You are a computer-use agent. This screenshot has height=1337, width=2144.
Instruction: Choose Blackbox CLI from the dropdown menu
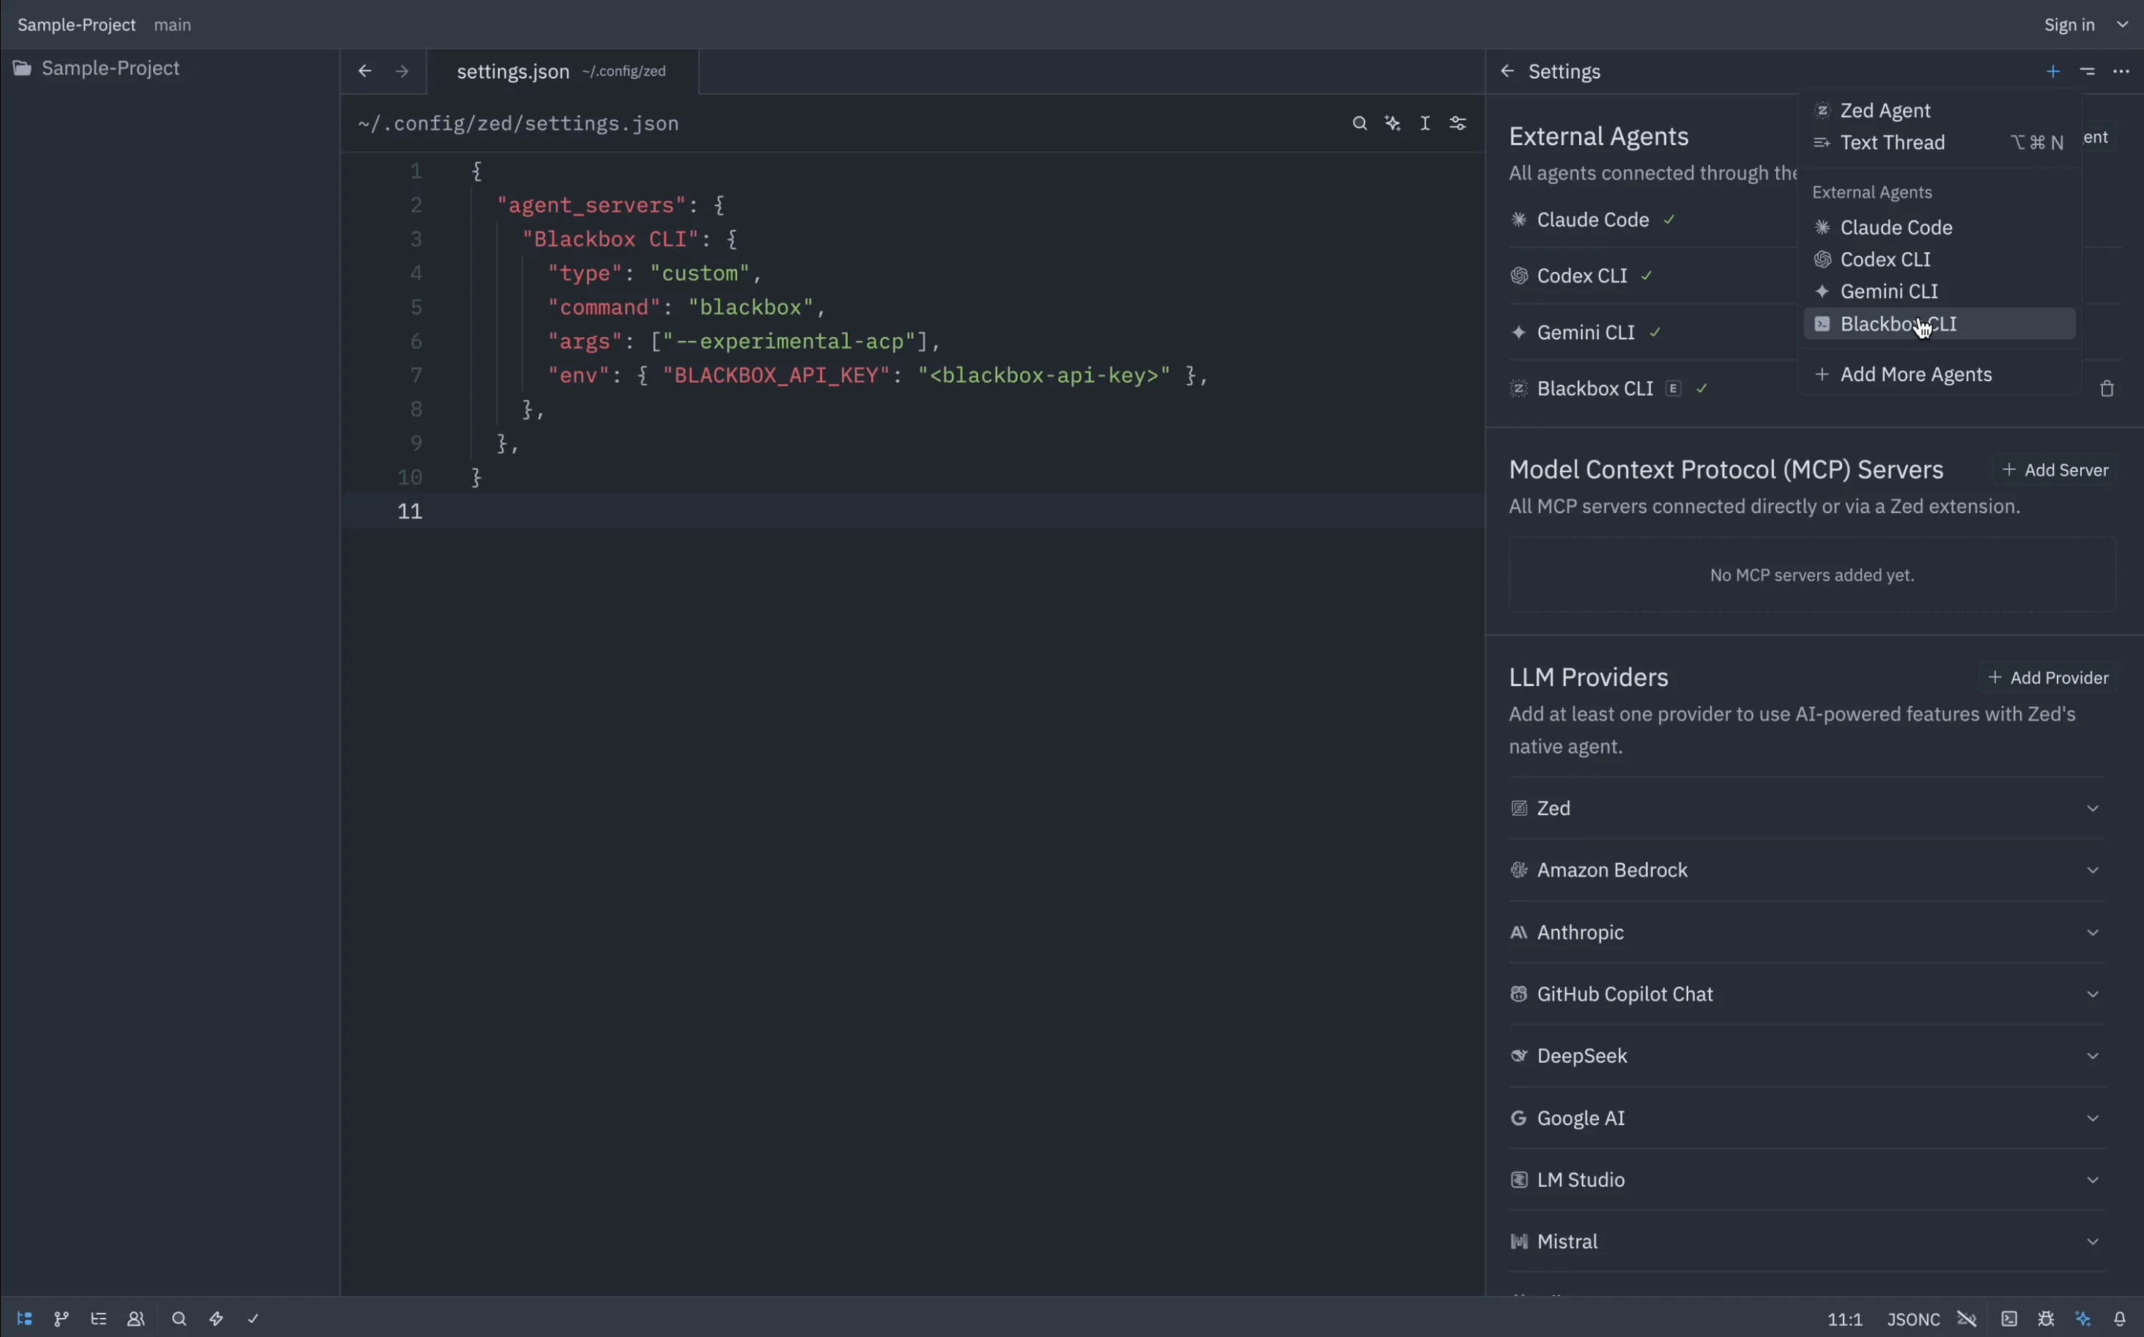click(x=1939, y=324)
